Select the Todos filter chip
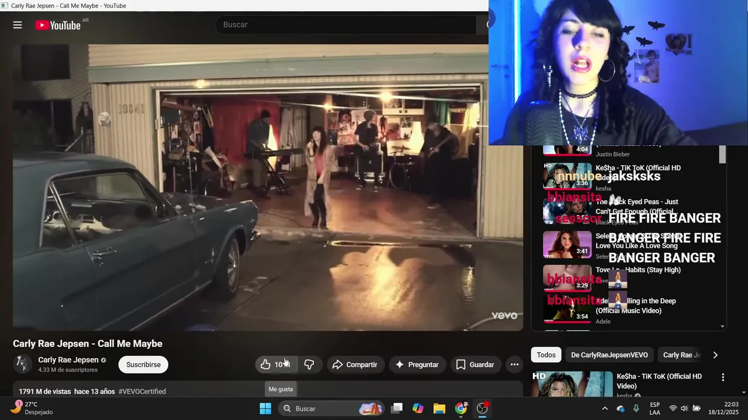The height and width of the screenshot is (420, 748). [x=546, y=355]
